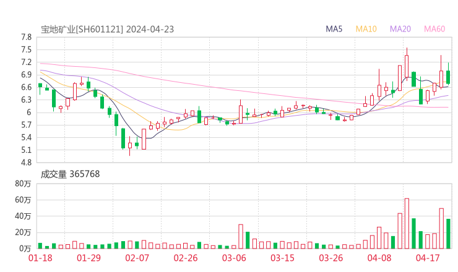458x272 pixels.
Task: Click the MA60 legend label
Action: click(x=434, y=29)
